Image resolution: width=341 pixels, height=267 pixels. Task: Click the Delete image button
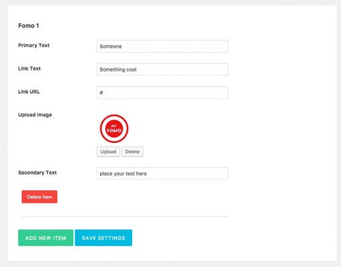point(132,152)
